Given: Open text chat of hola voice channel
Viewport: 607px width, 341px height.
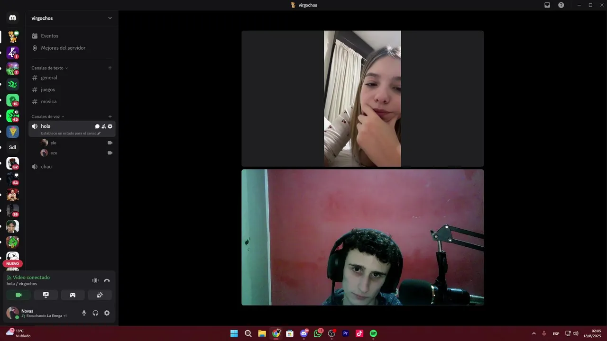Looking at the screenshot, I should (97, 126).
